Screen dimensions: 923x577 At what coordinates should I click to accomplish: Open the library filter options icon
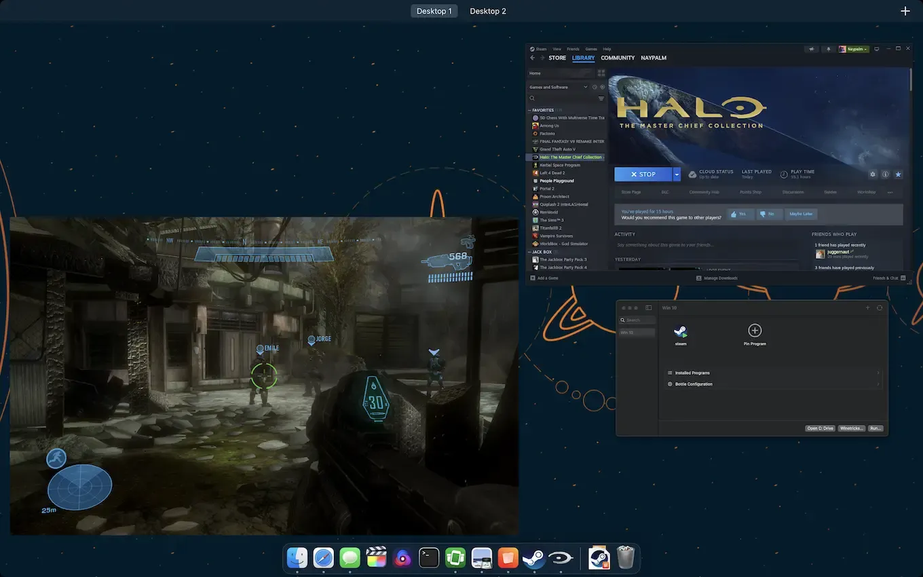(x=601, y=98)
